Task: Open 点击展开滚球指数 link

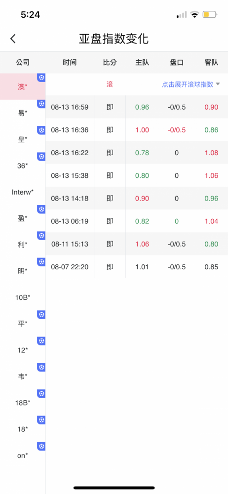Action: (x=188, y=84)
